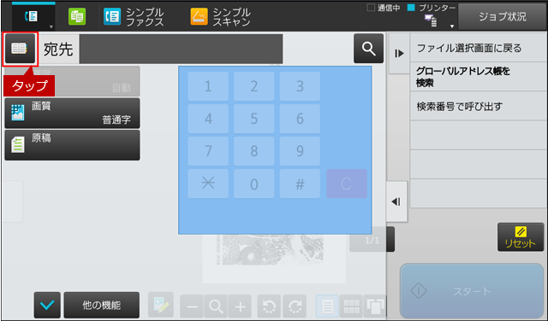Tap the スタート start button
548x321 pixels.
pos(472,290)
